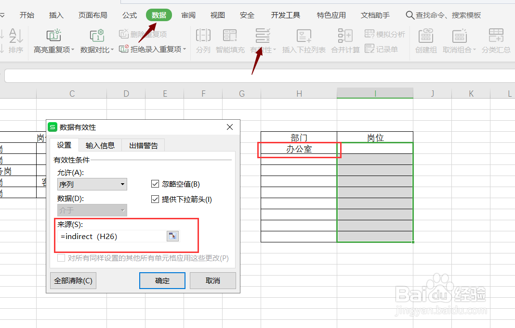Image resolution: width=515 pixels, height=328 pixels.
Task: Click the 全部清除(C) clear all button
Action: pos(73,280)
